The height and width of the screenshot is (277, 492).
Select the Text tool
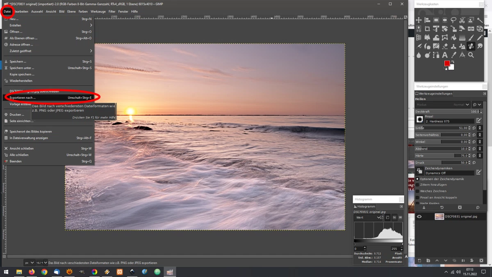445,55
